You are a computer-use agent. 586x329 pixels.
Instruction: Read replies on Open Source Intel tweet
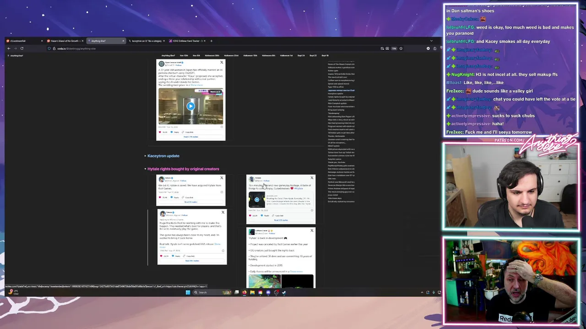coord(191,137)
